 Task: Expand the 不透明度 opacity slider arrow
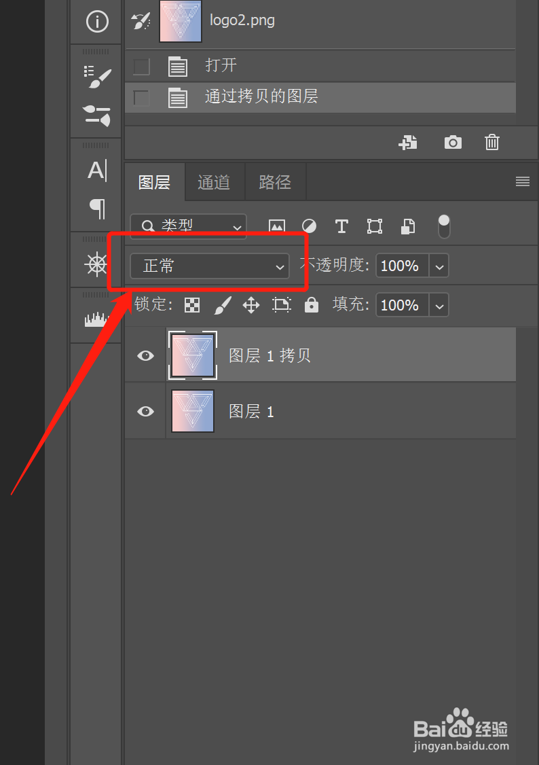(439, 266)
